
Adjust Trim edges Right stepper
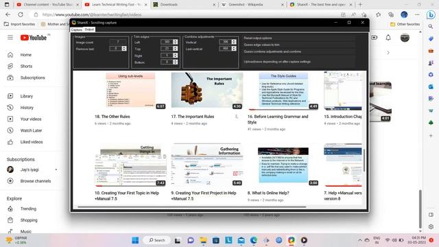pos(176,55)
